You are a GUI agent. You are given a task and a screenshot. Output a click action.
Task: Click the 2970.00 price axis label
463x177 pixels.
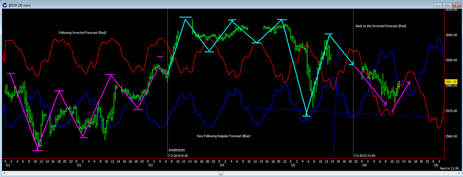click(452, 111)
